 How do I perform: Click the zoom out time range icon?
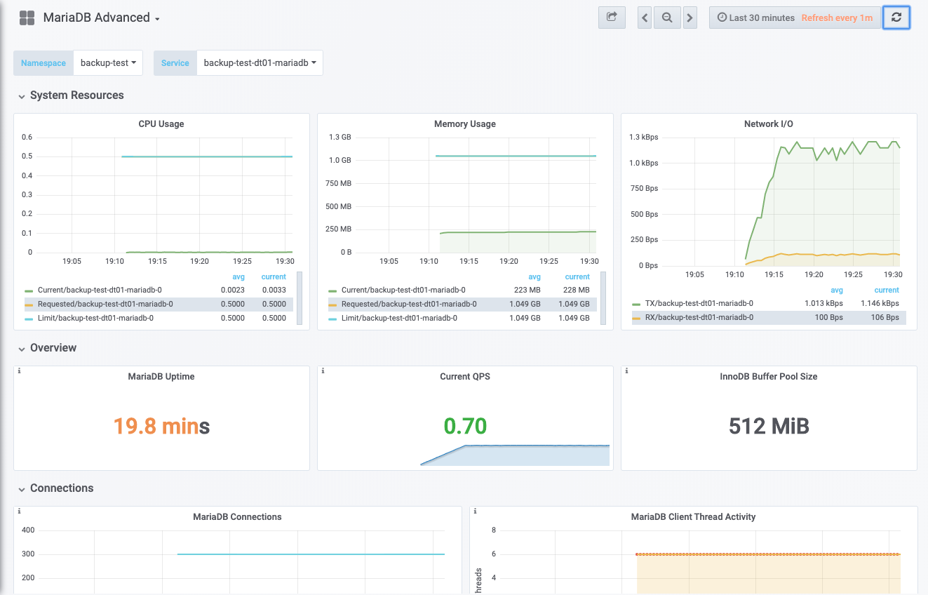(x=667, y=18)
